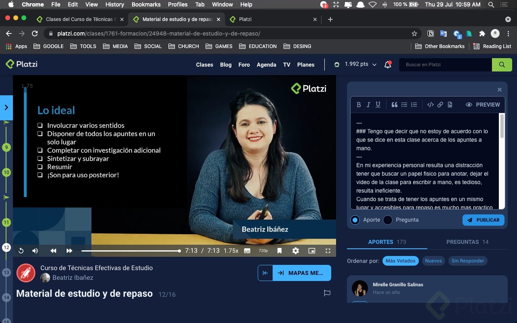Change the 720p video quality
Screen dimensions: 517x323
click(263, 251)
